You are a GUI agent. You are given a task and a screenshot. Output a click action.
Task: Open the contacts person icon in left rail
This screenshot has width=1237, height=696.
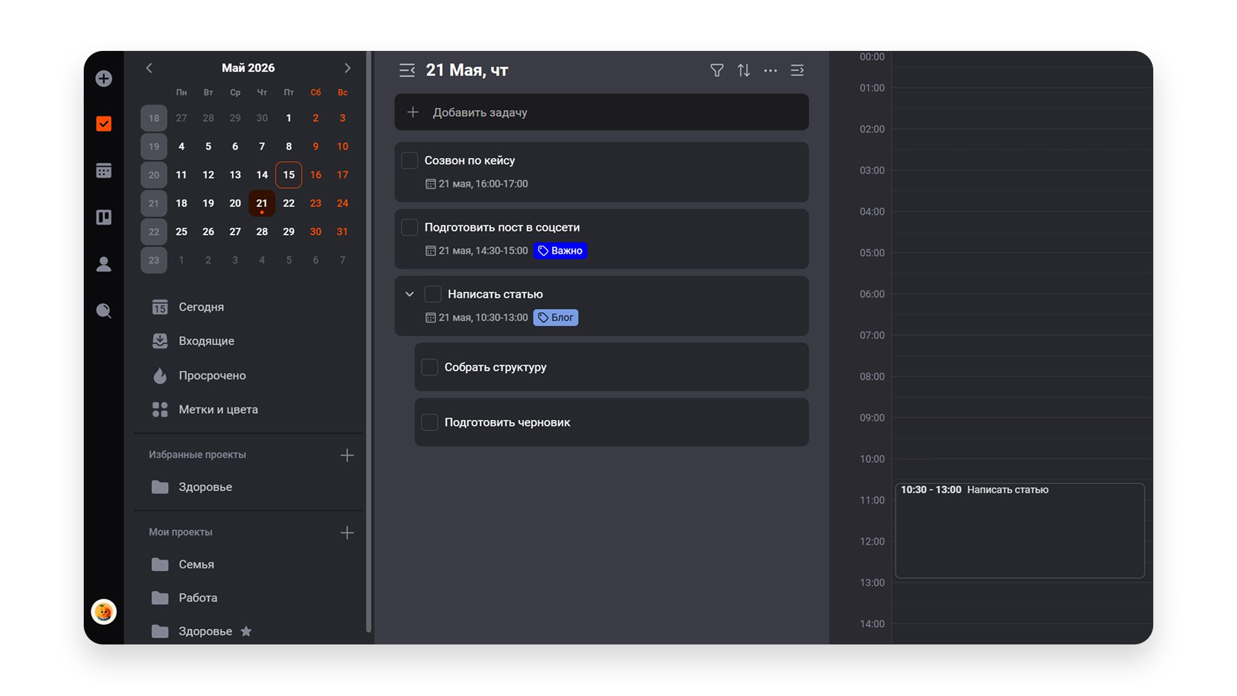pyautogui.click(x=104, y=264)
